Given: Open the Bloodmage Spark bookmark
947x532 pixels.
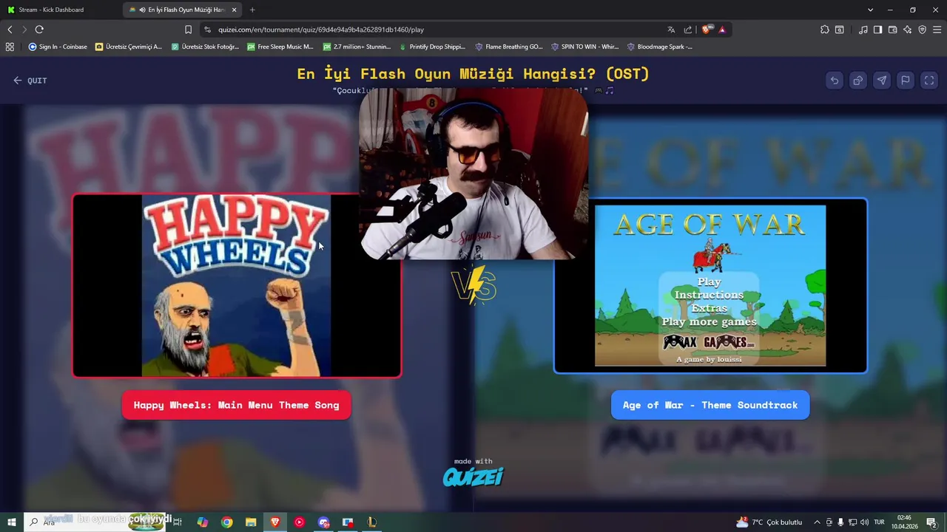Looking at the screenshot, I should 659,47.
